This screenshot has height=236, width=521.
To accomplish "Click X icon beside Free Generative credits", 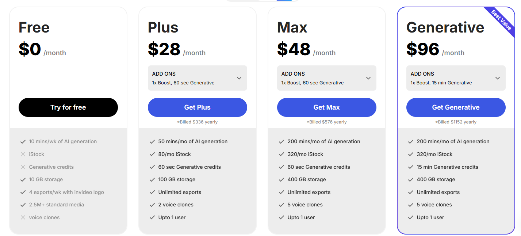I will pos(23,167).
